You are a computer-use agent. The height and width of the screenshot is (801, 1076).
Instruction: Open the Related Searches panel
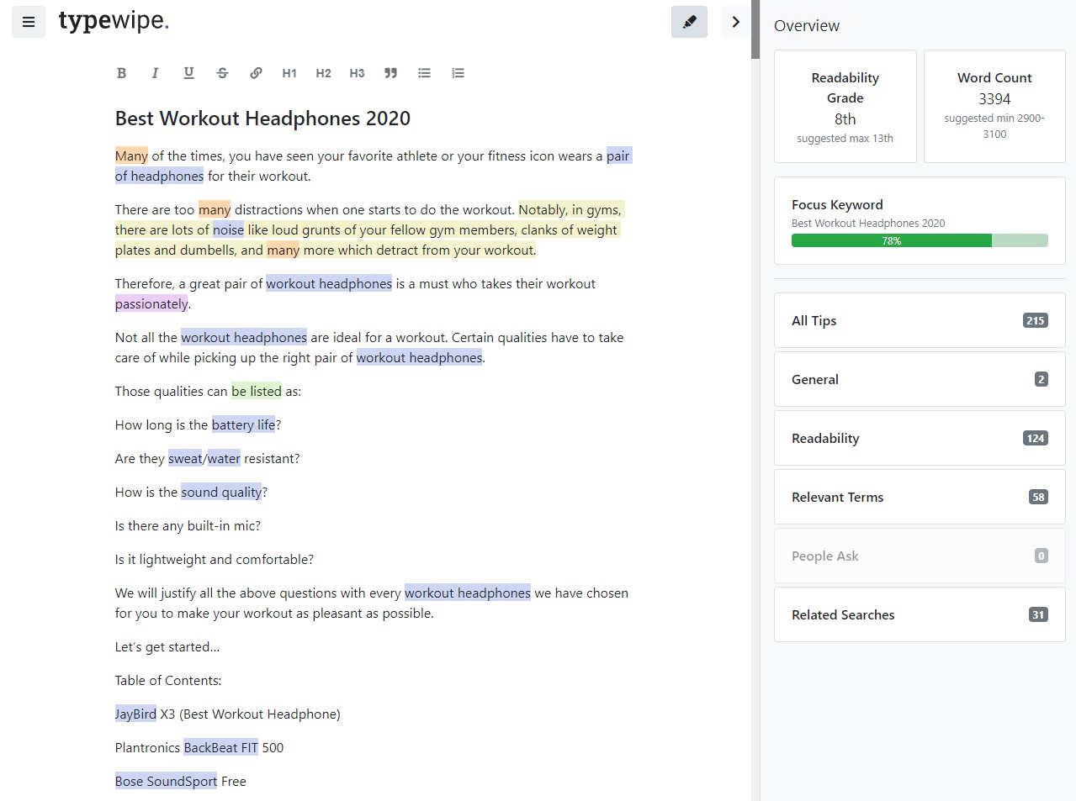(920, 614)
